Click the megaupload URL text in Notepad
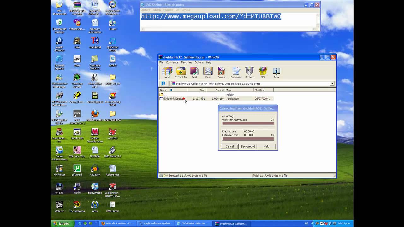404x227 pixels. pyautogui.click(x=211, y=16)
